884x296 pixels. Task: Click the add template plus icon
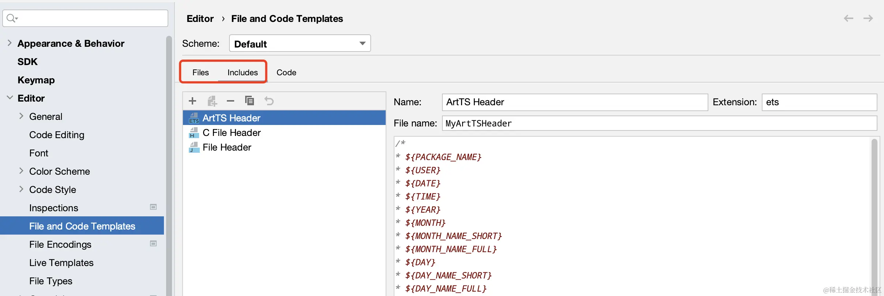pos(192,101)
